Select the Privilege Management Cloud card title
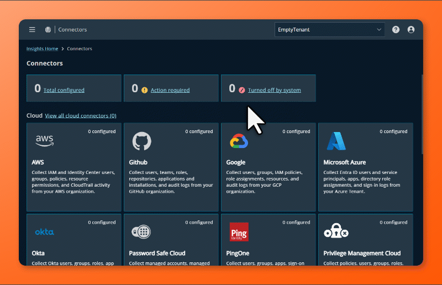Viewport: 442px width, 285px height. click(x=362, y=253)
